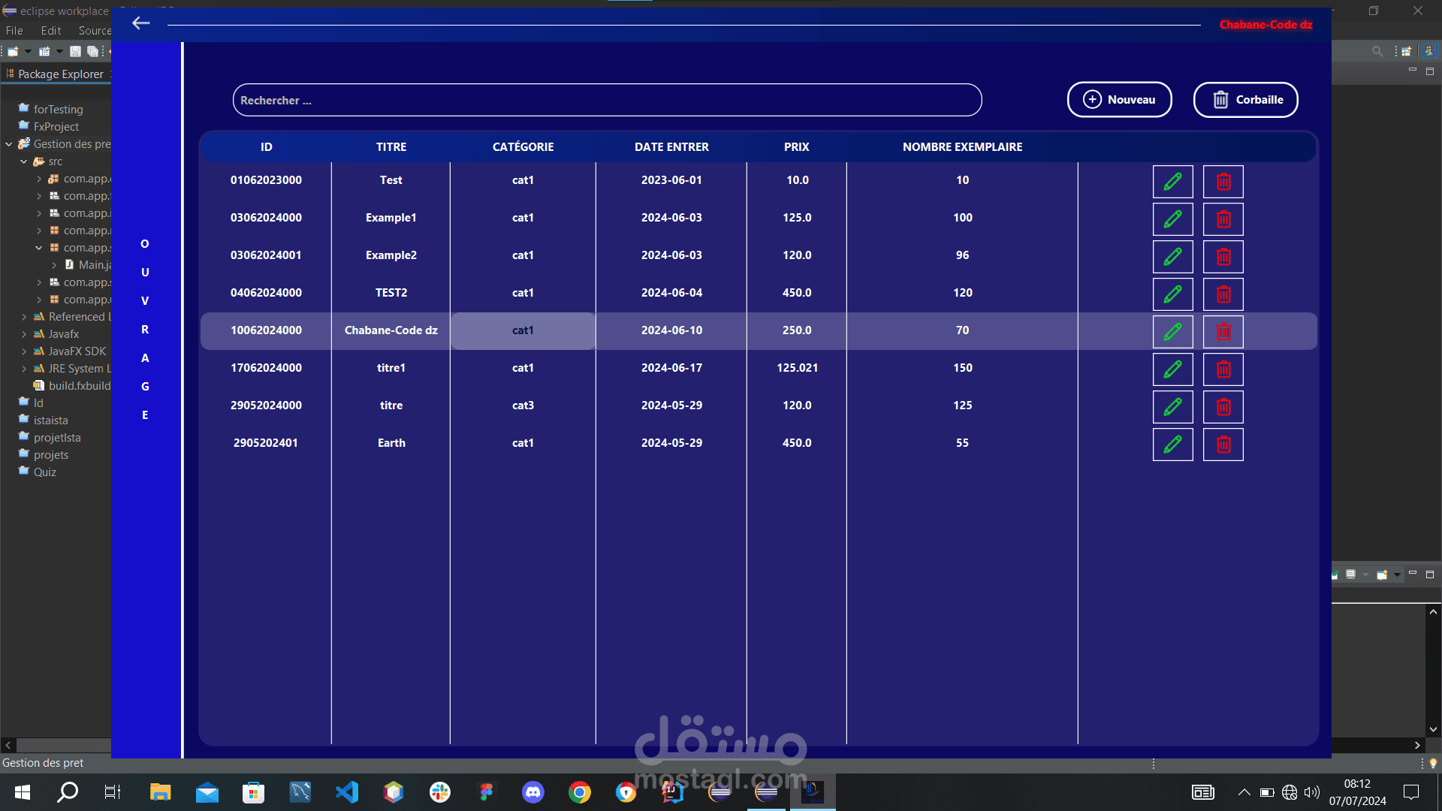Click red delete trash icon for Test row

tap(1223, 181)
